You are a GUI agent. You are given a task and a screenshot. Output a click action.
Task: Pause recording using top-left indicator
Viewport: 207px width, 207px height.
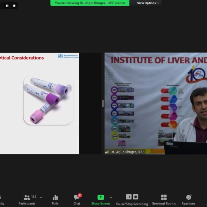[7, 5]
